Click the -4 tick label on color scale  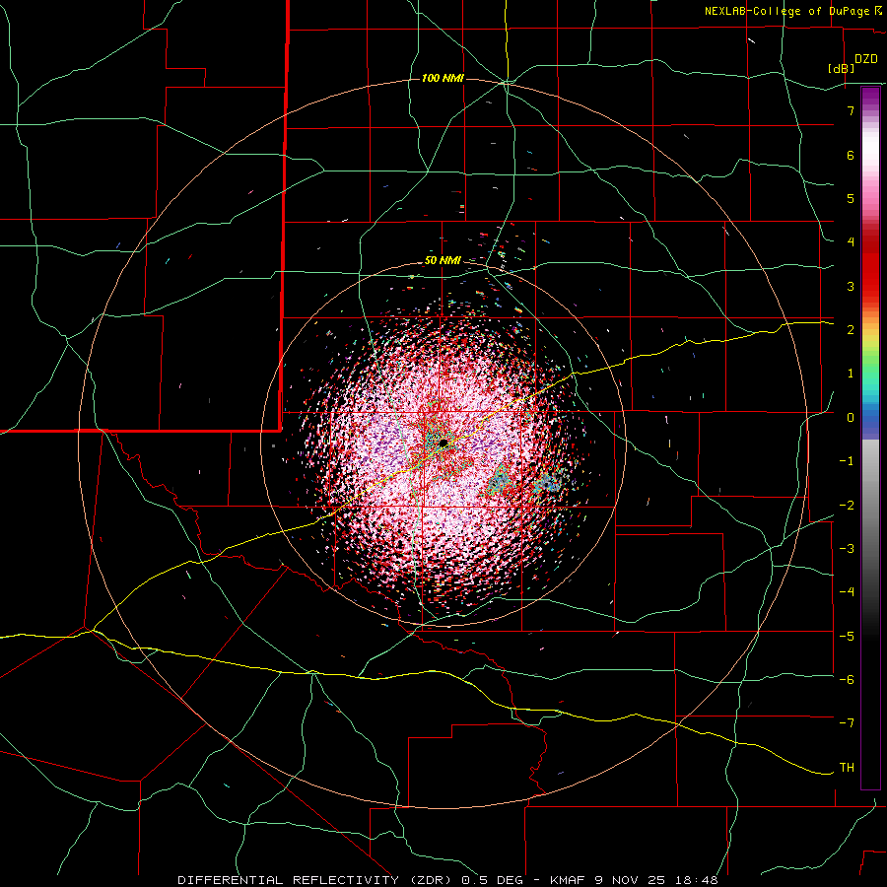tap(847, 592)
